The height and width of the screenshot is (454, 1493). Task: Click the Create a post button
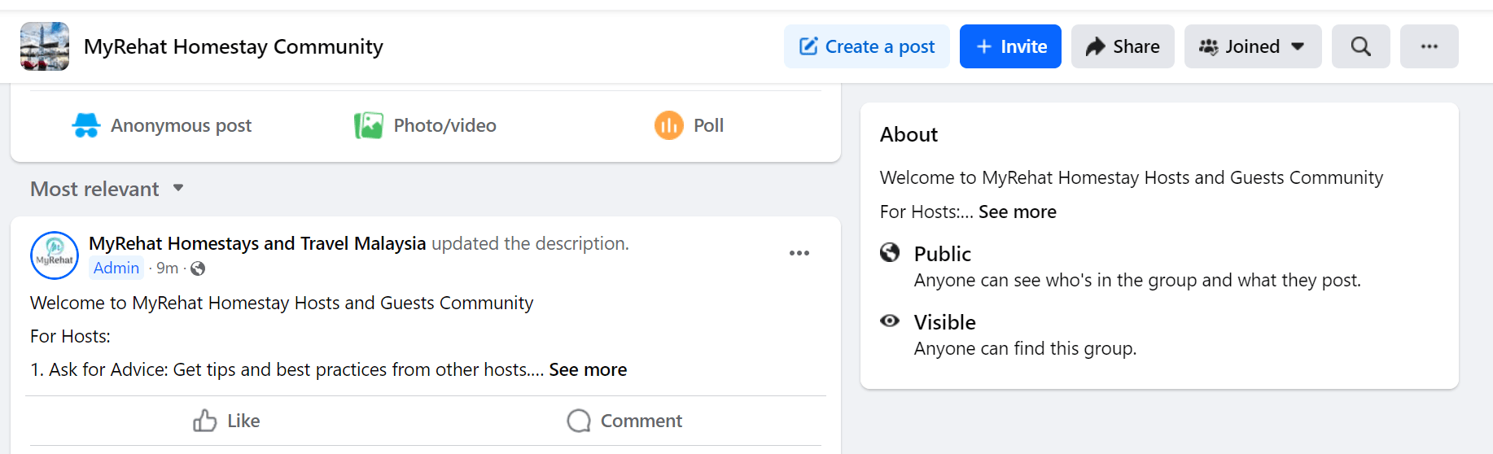(867, 46)
